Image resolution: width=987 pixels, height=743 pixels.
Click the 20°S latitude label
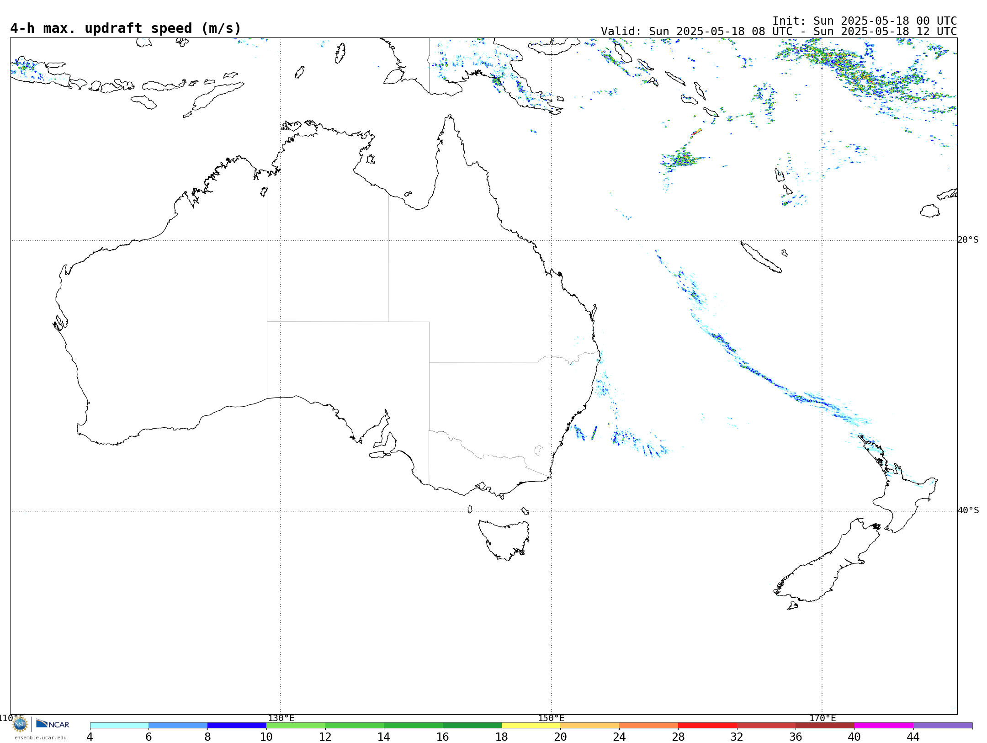click(968, 240)
